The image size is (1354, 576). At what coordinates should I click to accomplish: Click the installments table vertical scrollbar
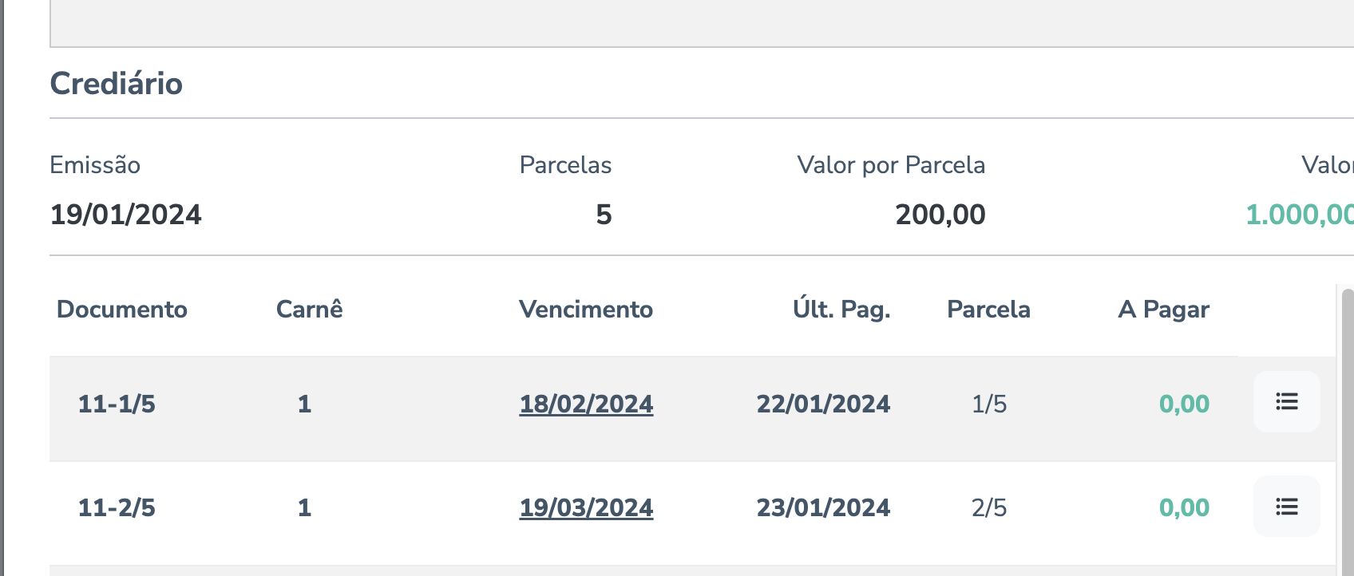tap(1347, 431)
